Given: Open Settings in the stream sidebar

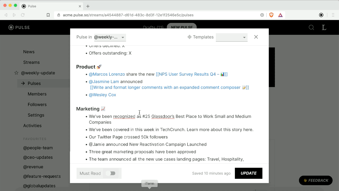Looking at the screenshot, I should tap(36, 115).
